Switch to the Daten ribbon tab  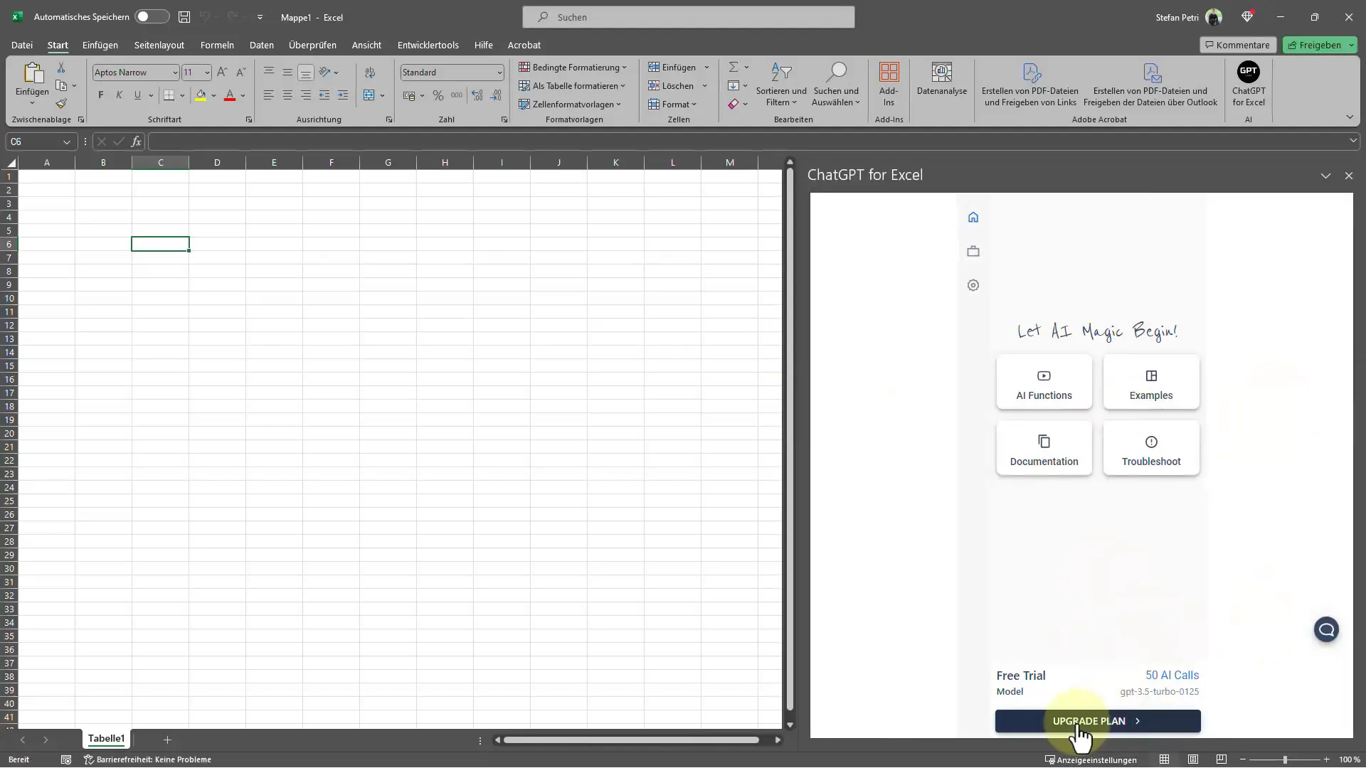tap(261, 45)
